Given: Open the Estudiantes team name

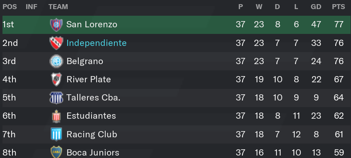Looking at the screenshot, I should coord(91,116).
